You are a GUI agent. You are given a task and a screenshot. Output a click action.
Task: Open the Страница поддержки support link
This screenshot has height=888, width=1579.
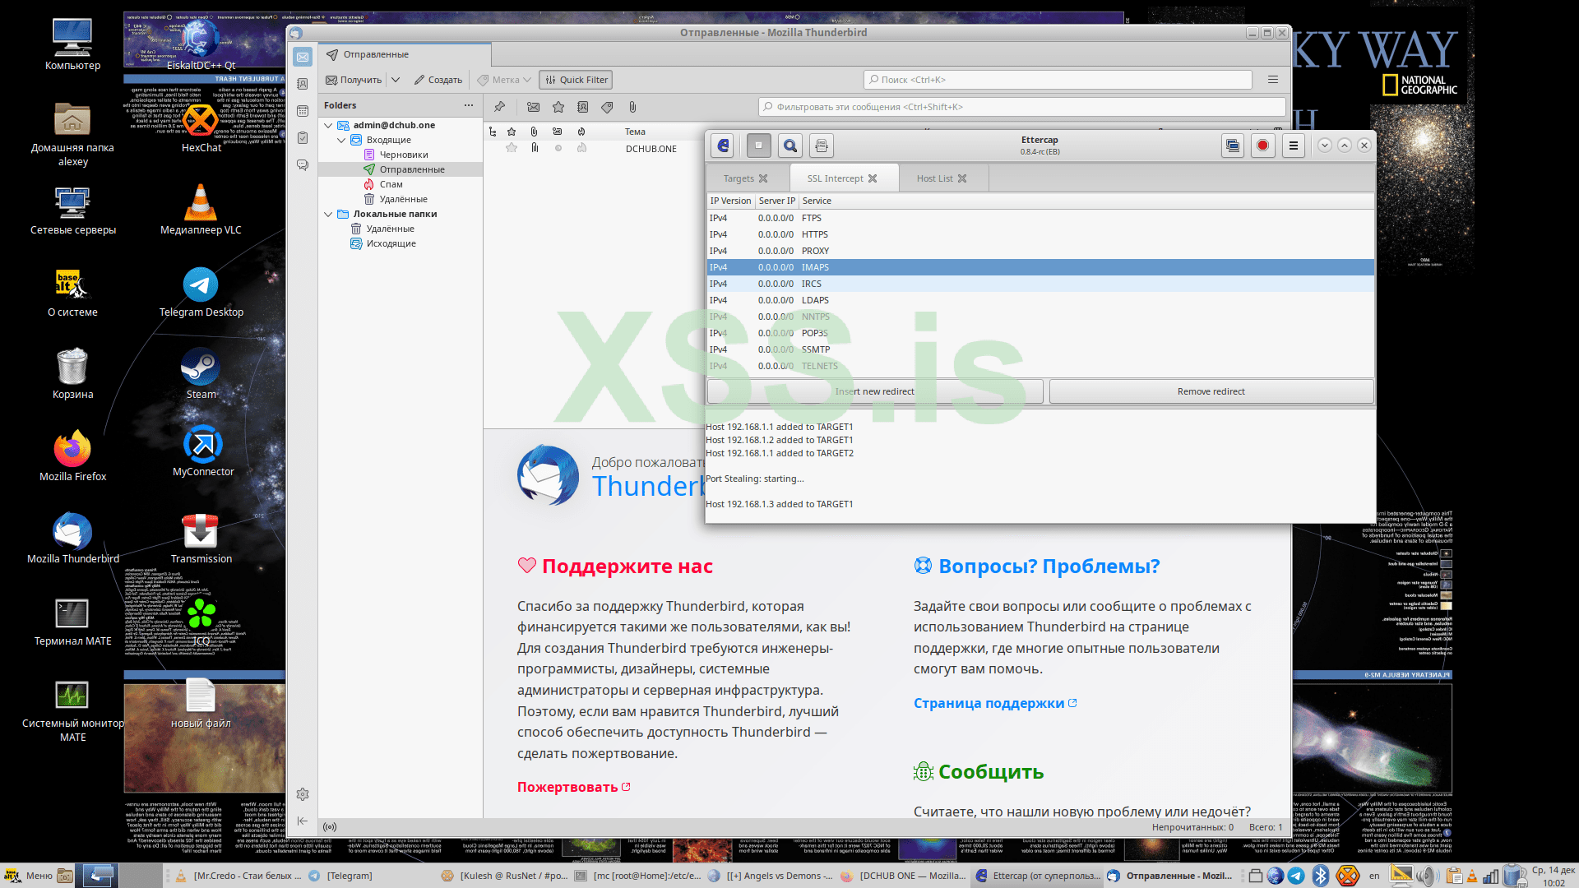989,703
